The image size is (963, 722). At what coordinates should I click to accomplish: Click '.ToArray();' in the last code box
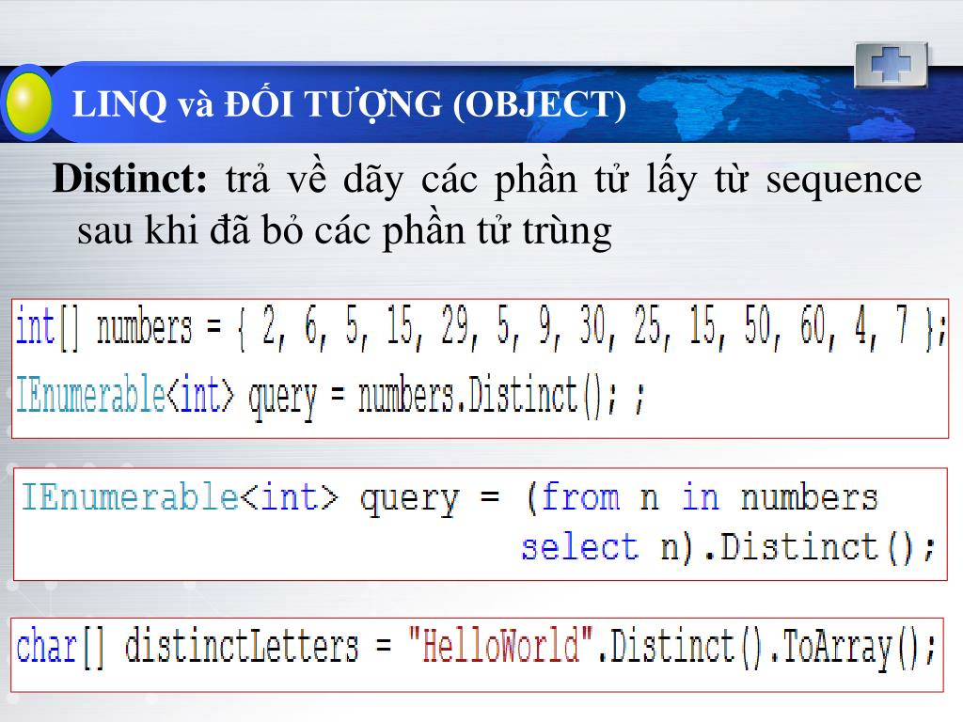point(852,648)
